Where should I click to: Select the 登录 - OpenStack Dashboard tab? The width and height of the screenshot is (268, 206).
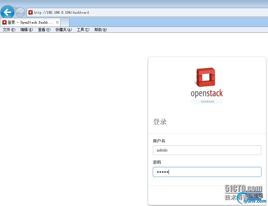[30, 22]
